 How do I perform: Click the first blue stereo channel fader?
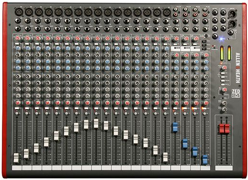tap(175, 127)
